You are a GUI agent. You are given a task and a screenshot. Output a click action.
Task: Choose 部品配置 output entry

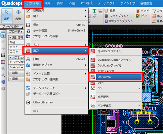click(115, 97)
